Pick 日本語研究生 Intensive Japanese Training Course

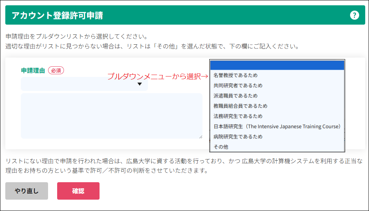pyautogui.click(x=277, y=127)
